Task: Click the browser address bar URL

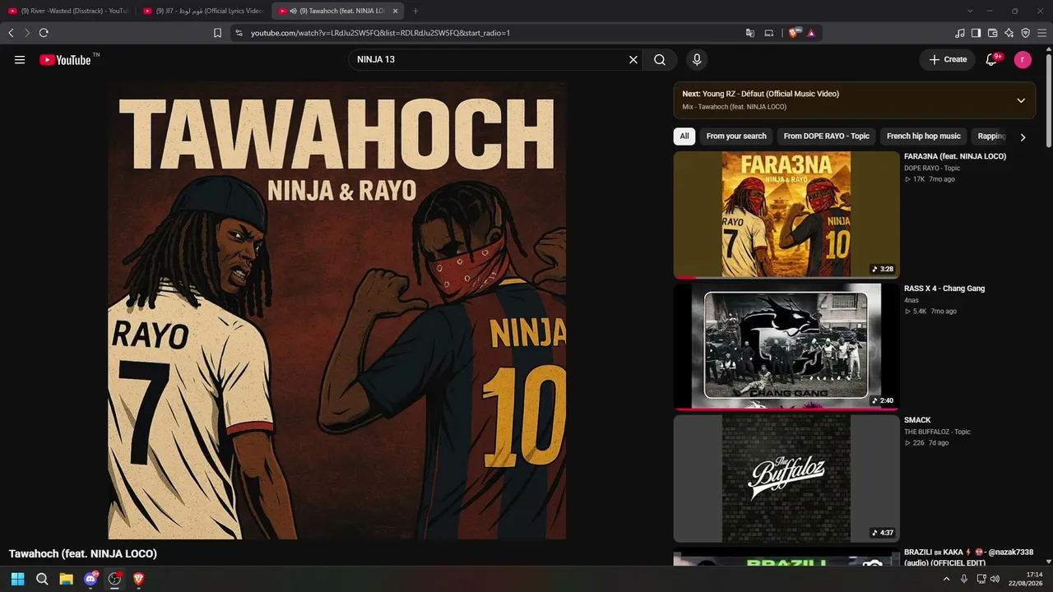Action: click(380, 33)
